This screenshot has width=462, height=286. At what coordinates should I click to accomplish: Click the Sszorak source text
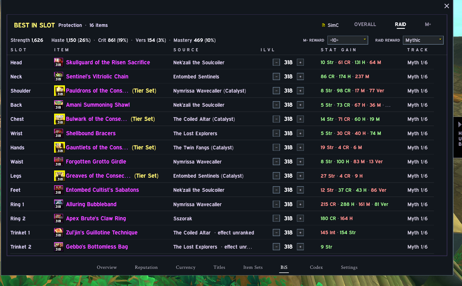[x=183, y=218]
